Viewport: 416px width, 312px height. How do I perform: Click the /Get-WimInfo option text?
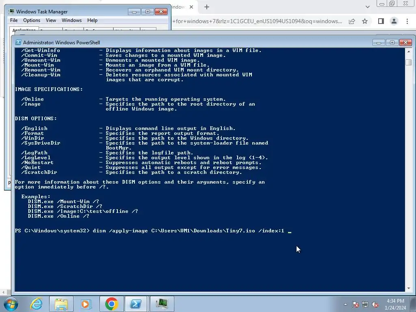click(41, 50)
